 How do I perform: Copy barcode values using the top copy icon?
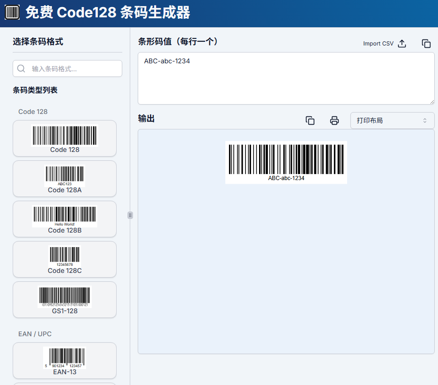click(x=426, y=44)
